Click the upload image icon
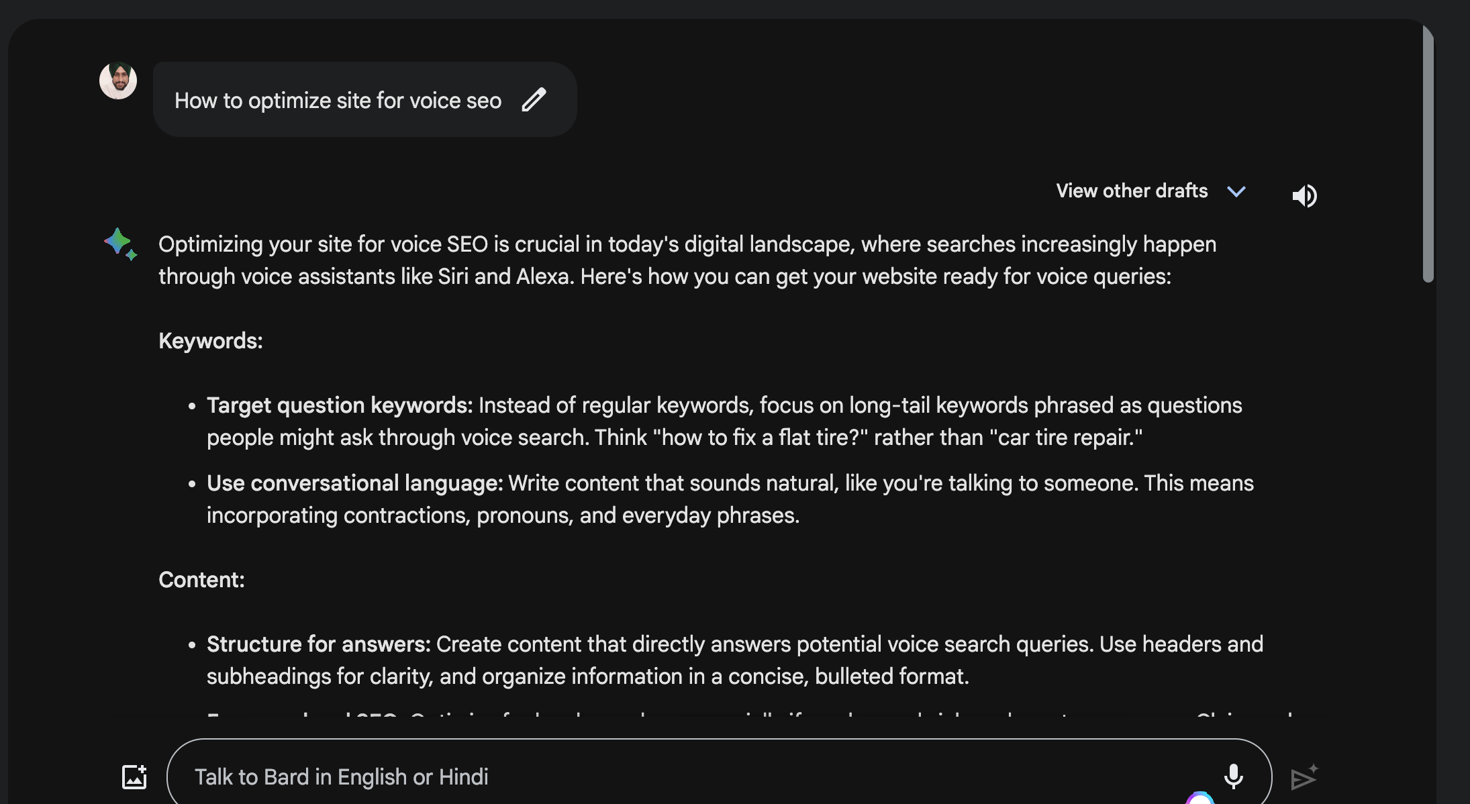The width and height of the screenshot is (1470, 804). [x=134, y=776]
